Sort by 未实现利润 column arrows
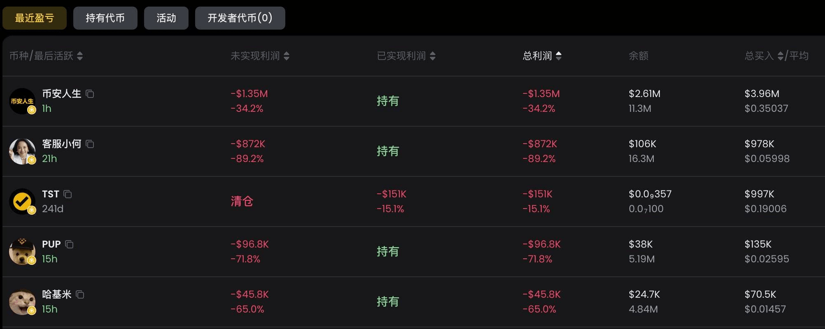The image size is (825, 329). click(287, 56)
